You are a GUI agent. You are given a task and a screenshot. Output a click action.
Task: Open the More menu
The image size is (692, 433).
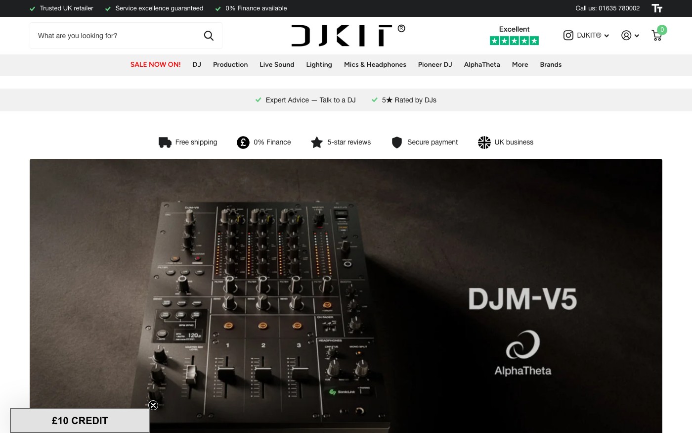point(520,64)
